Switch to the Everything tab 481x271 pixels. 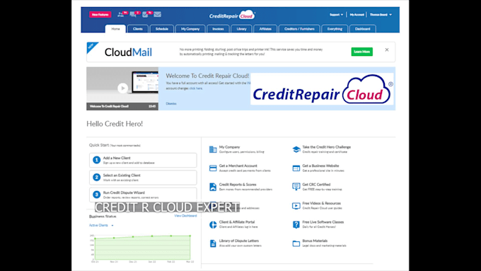click(335, 29)
